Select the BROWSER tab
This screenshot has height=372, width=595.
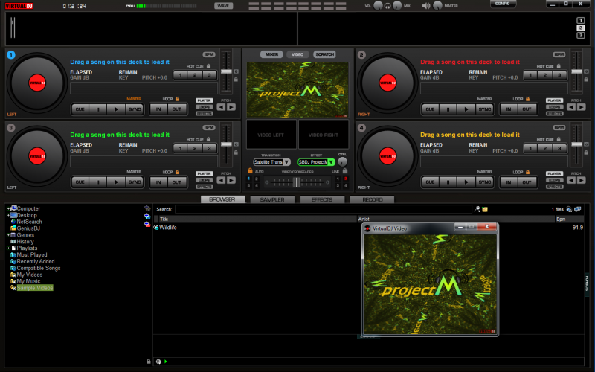click(x=222, y=199)
